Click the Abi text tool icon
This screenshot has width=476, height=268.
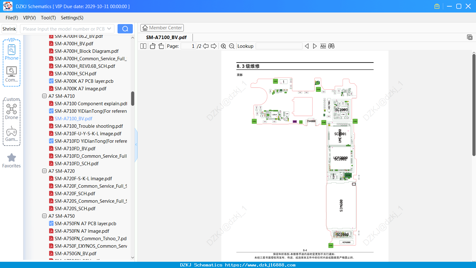point(323,46)
